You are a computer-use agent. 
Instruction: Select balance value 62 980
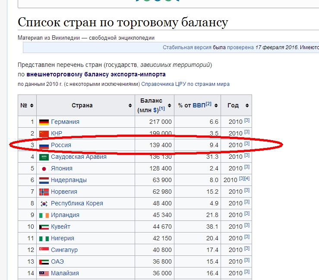162,192
